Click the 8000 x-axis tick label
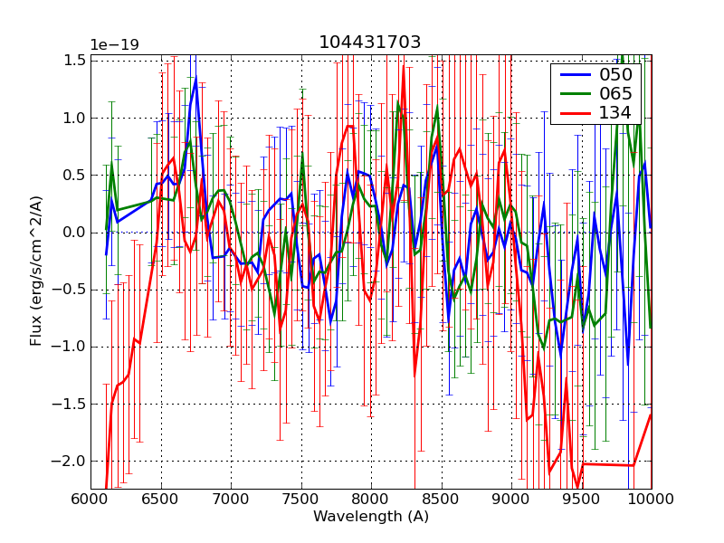 (x=371, y=499)
